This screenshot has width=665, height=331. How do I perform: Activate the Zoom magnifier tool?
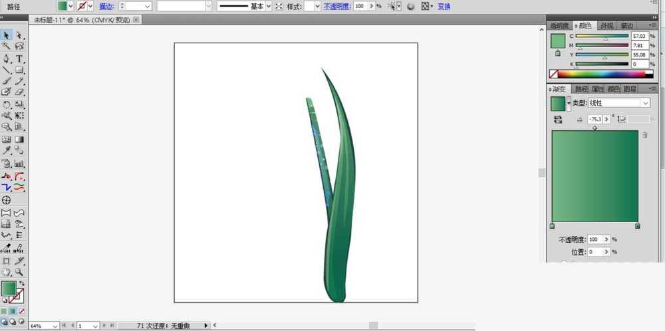pyautogui.click(x=19, y=272)
